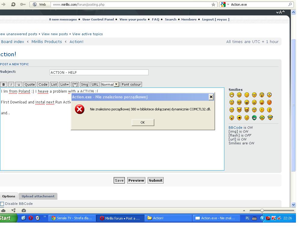Open search engine selector dropdown
This screenshot has height=231, width=308.
click(x=228, y=5)
